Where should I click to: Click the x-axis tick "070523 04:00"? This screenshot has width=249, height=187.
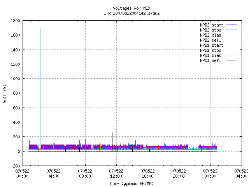click(241, 174)
